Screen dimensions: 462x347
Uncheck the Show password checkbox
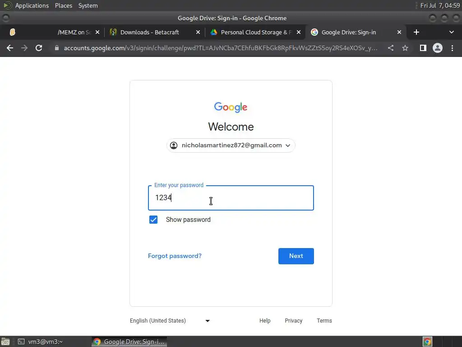[153, 220]
